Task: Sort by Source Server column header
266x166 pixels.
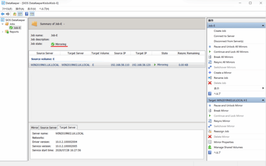Action: coord(45,53)
